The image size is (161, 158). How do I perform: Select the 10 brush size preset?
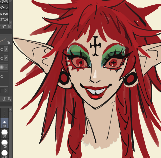(4, 123)
